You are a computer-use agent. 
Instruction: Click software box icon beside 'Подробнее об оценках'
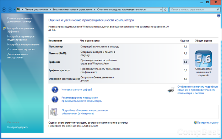point(54,112)
